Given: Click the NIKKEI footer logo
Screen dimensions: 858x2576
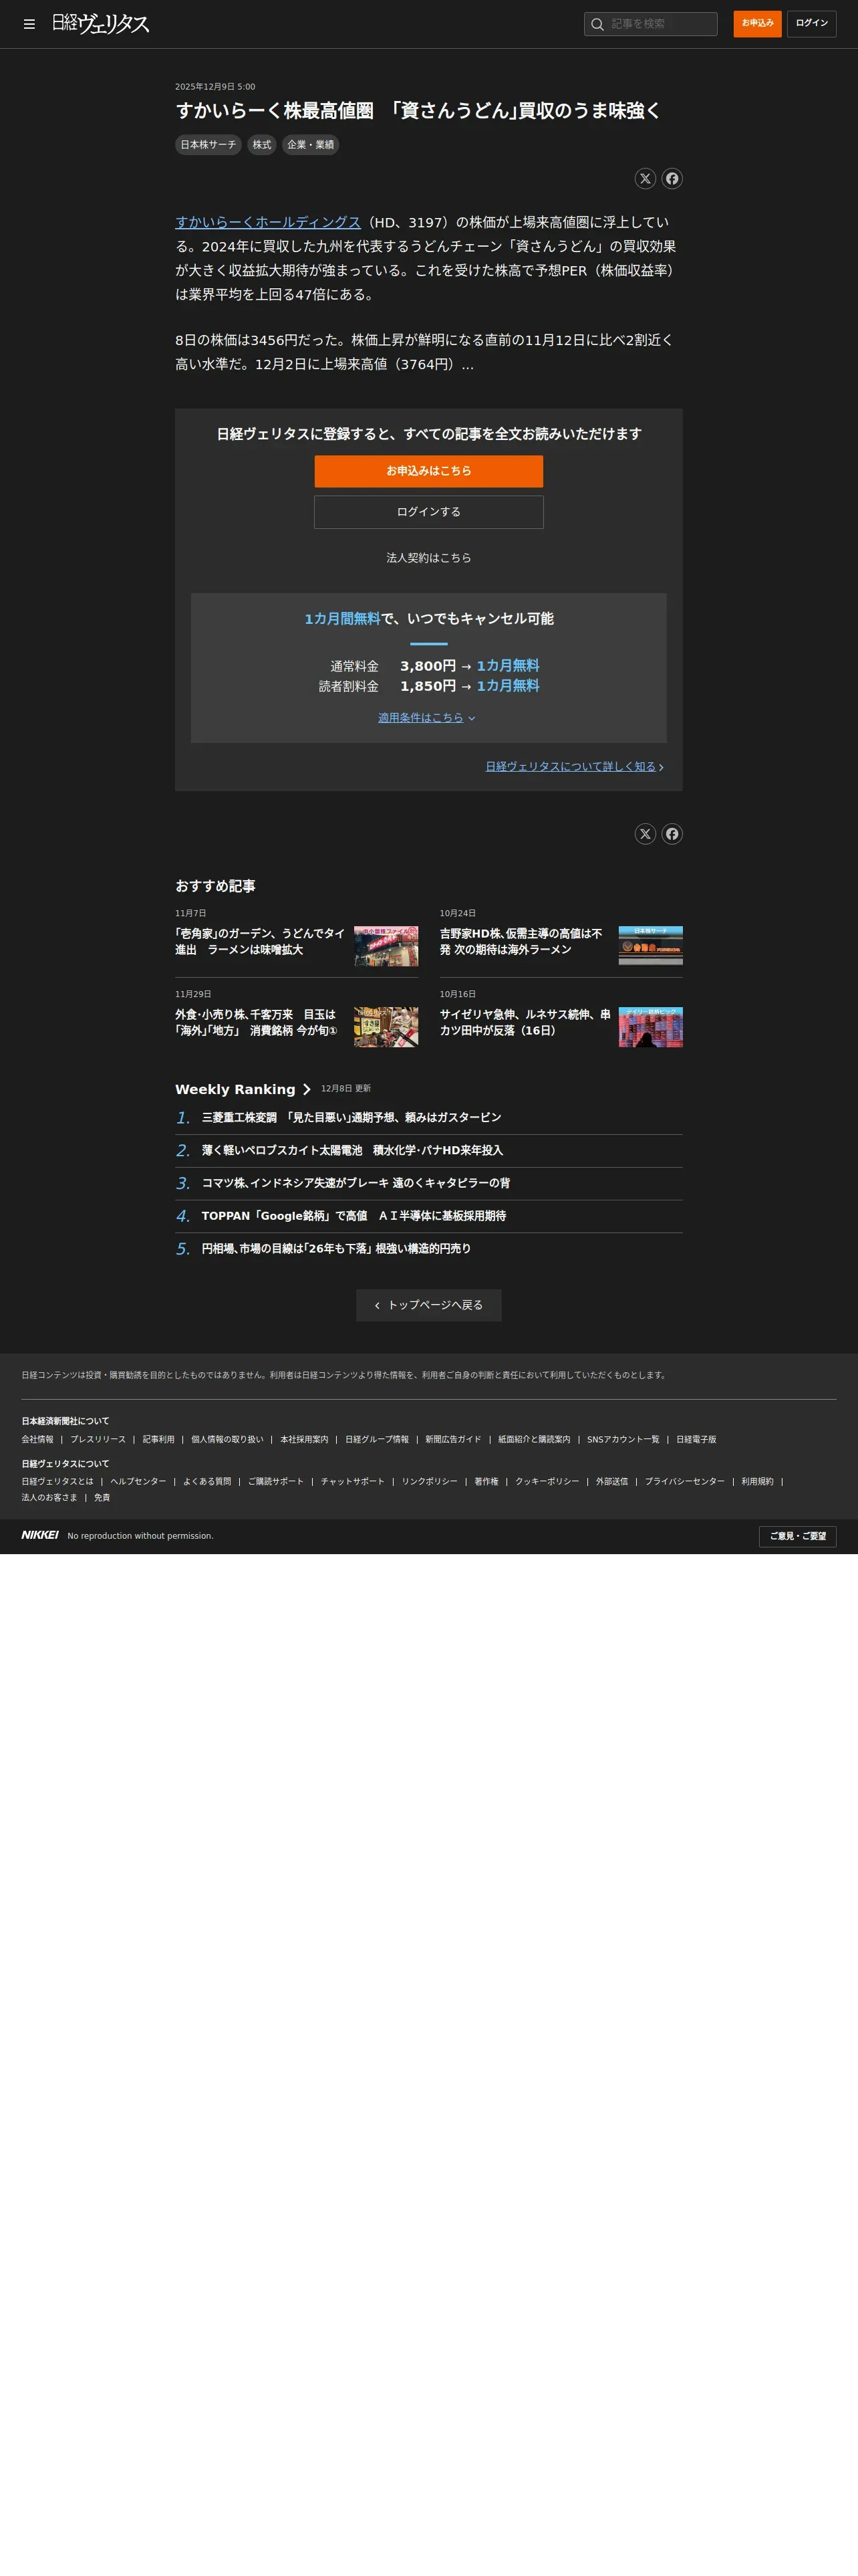Looking at the screenshot, I should [x=40, y=1535].
